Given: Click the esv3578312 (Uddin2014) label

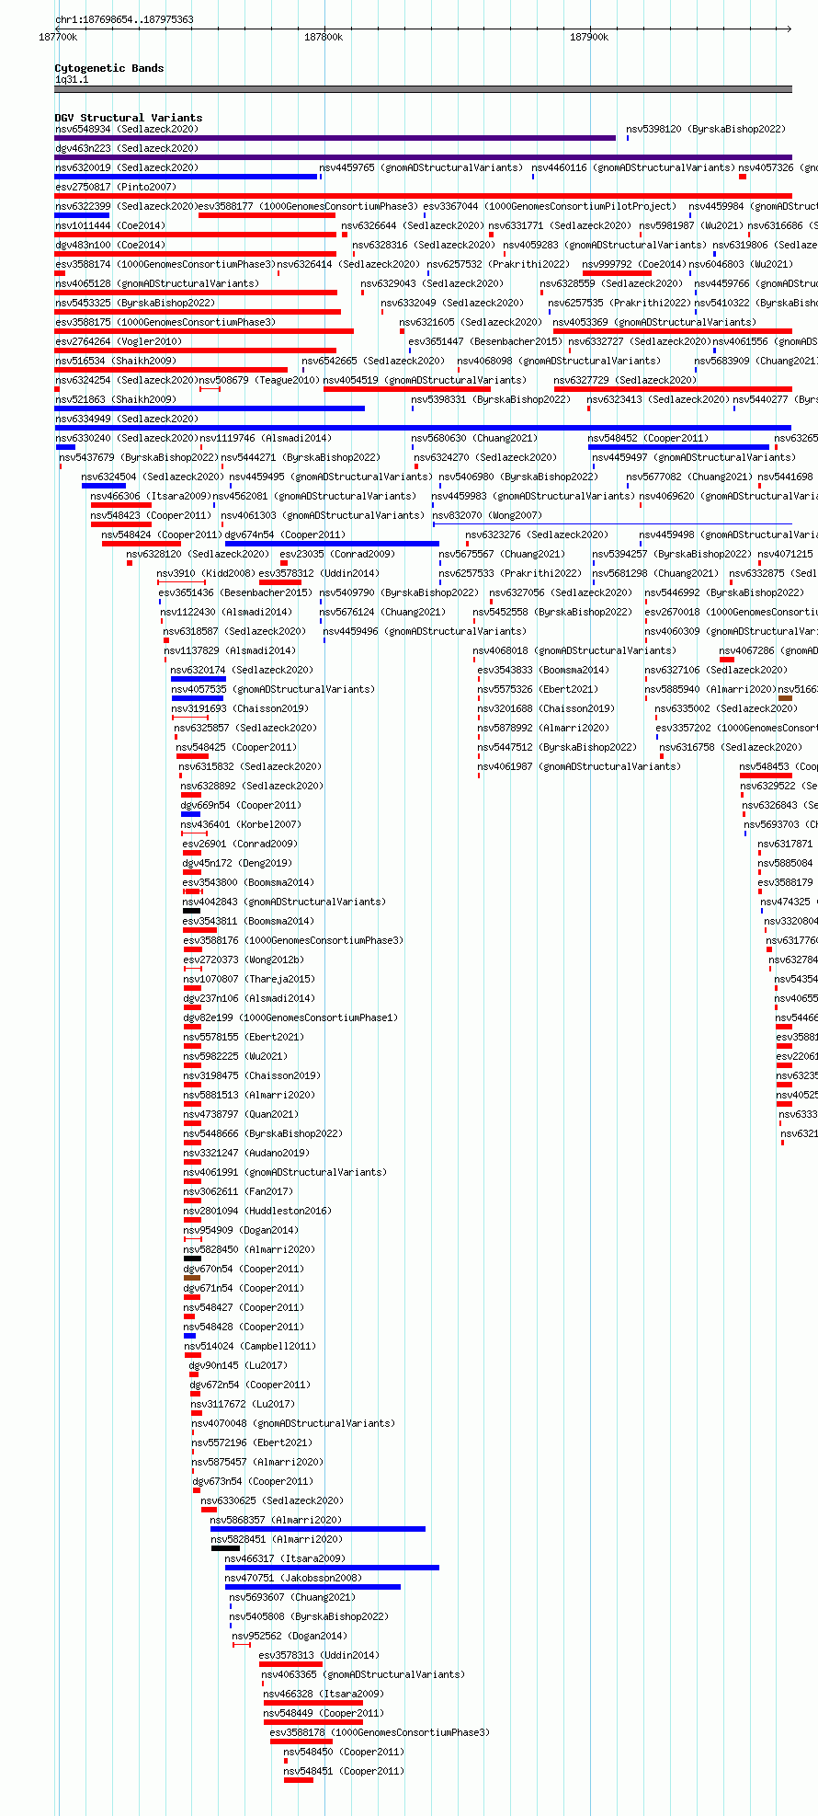Looking at the screenshot, I should point(319,574).
